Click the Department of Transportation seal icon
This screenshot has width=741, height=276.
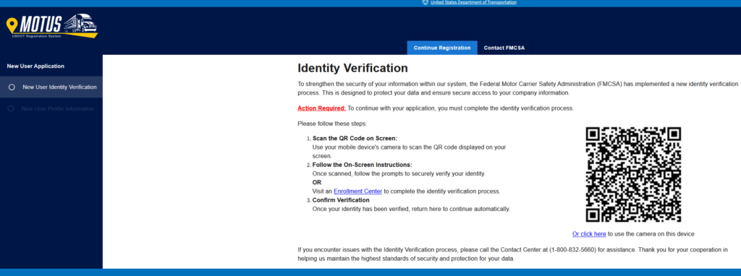click(425, 2)
